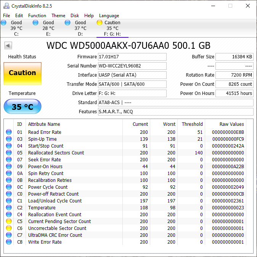Screen dimensions: 257x257
Task: Click raw value 00000000A22B of Power-On Hours
Action: pyautogui.click(x=228, y=166)
